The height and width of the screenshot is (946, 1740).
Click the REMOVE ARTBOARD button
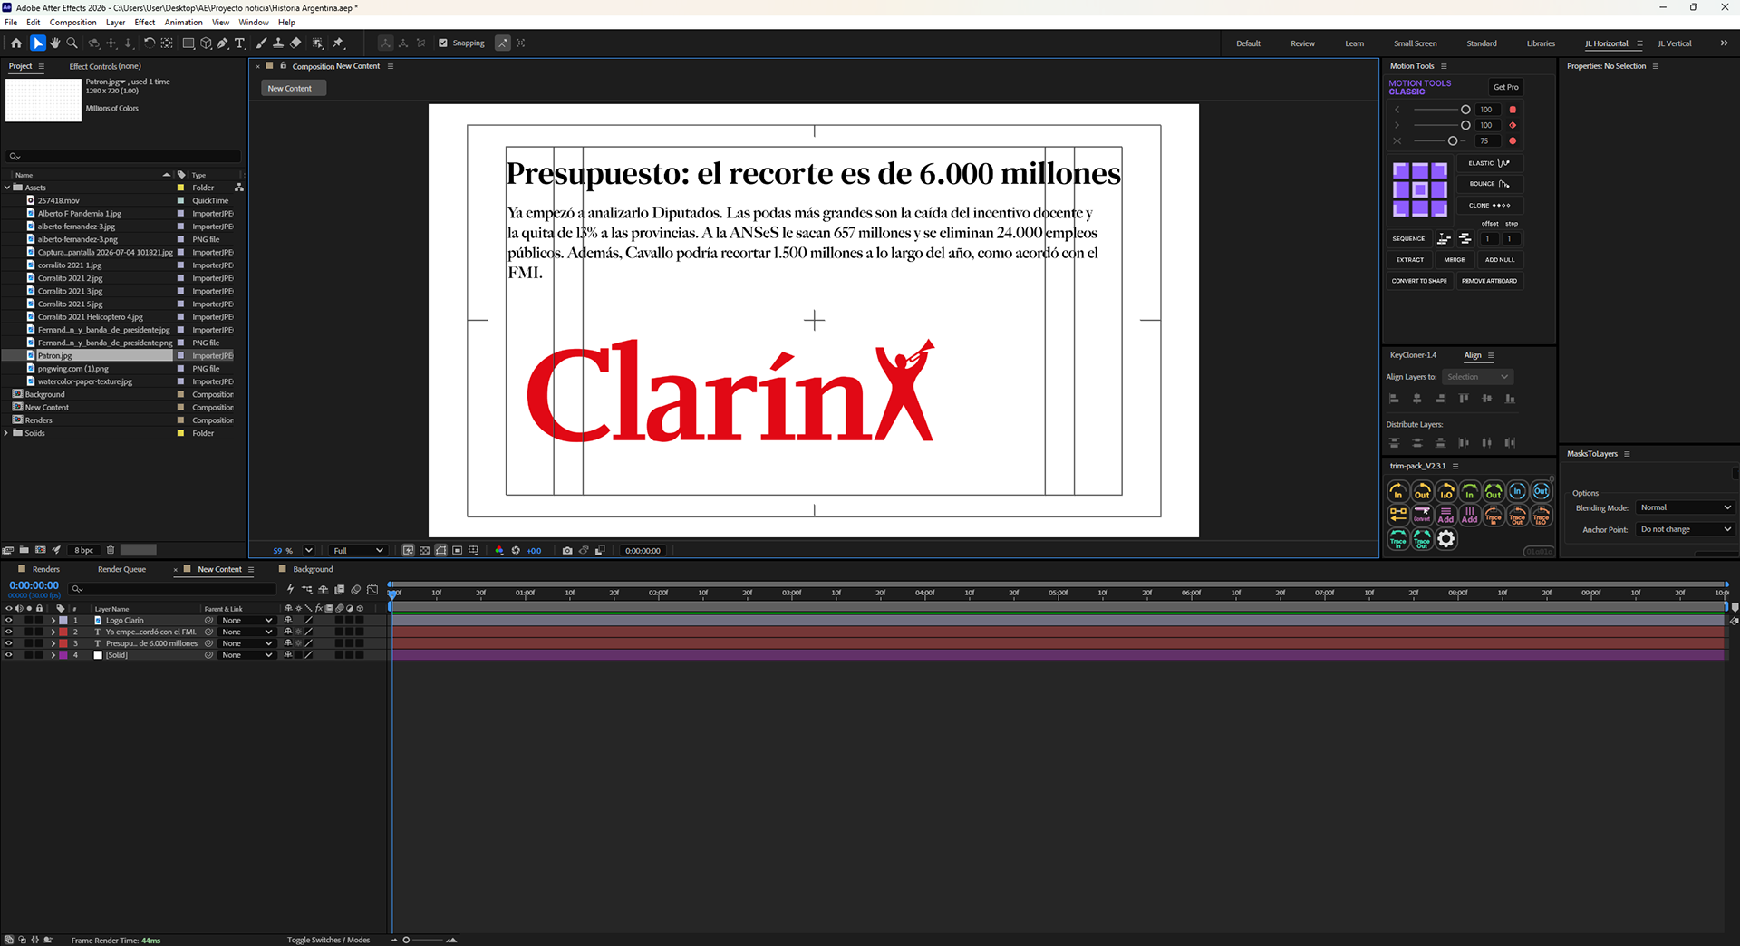click(1489, 281)
